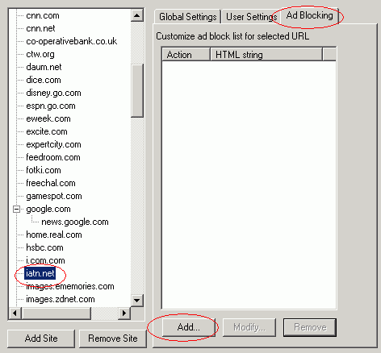Click the HTML string column header

click(266, 55)
